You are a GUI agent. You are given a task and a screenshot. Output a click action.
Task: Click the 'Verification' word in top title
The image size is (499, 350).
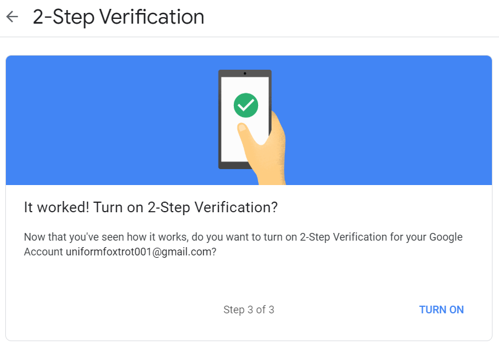[152, 17]
